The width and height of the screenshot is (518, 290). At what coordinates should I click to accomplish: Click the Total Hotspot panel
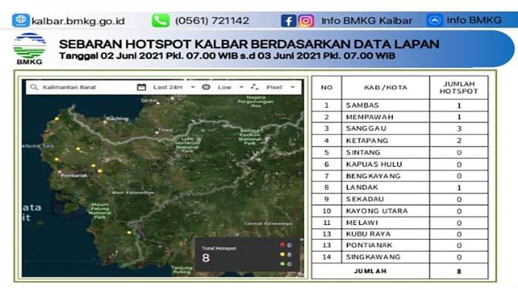point(247,255)
